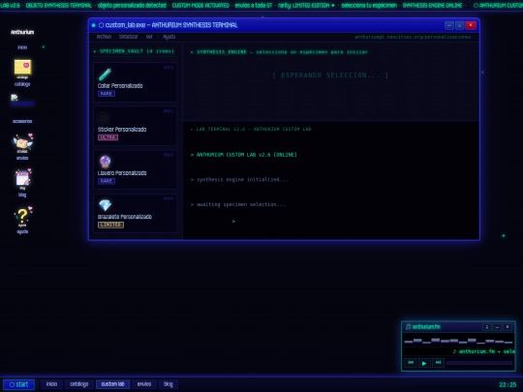The width and height of the screenshot is (523, 392).
Task: Skip to next track in anthurium.fm
Action: [x=439, y=363]
